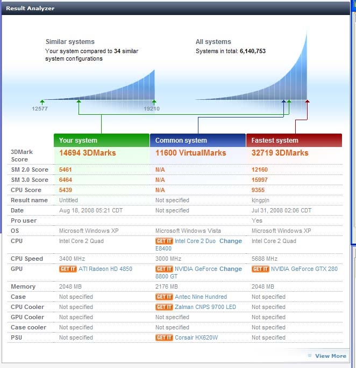The image size is (356, 368).
Task: Open the NVIDIA GeForce GTX 280 link
Action: click(x=304, y=269)
